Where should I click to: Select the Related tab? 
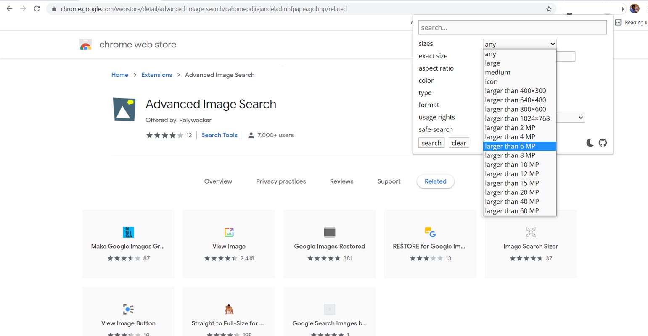(x=435, y=181)
